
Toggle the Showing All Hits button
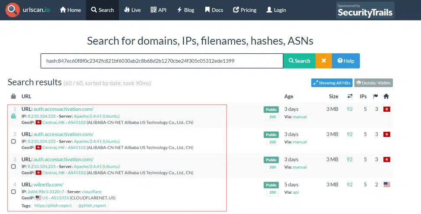coord(332,83)
